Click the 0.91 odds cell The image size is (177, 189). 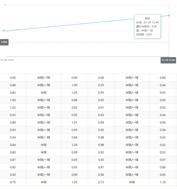click(101, 108)
